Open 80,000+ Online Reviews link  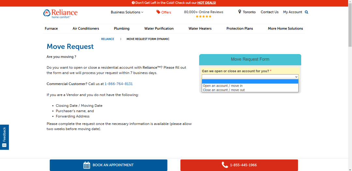tap(204, 12)
